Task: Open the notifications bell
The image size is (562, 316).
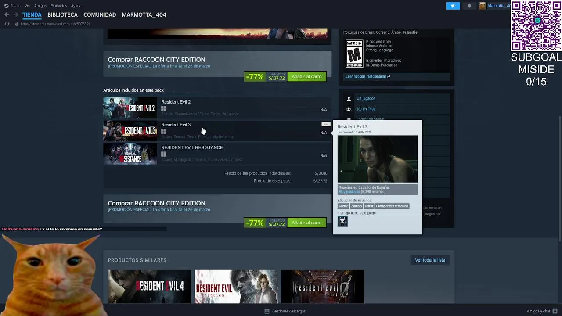Action: [469, 6]
